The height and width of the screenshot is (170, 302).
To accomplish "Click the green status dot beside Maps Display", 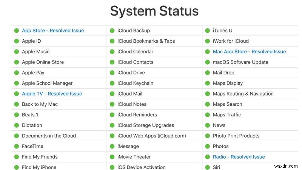I will 207,83.
